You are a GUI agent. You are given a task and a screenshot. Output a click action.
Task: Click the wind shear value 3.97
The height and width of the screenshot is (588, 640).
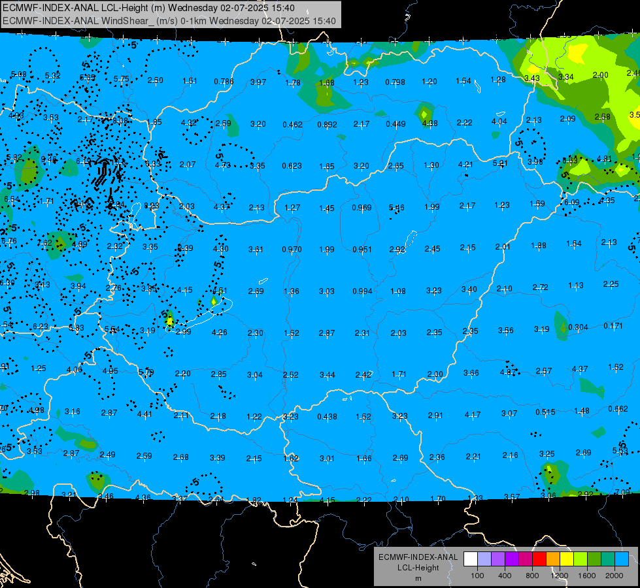(258, 82)
